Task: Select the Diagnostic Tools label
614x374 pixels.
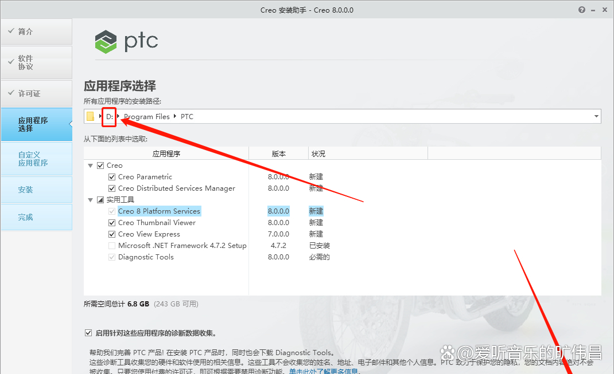Action: [146, 257]
